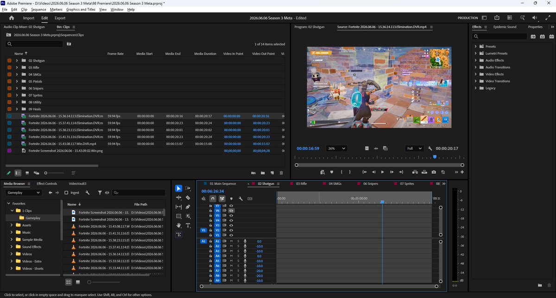Viewport: 556px width, 298px height.
Task: Select the Rectangle tool
Action: coord(179,216)
